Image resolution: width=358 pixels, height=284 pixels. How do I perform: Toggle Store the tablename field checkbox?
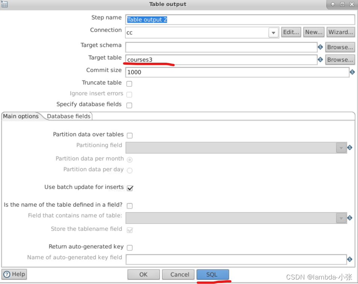pos(130,230)
